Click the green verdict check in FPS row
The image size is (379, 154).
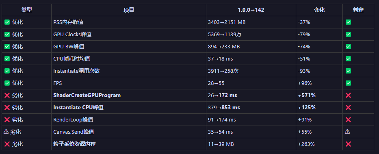point(348,83)
